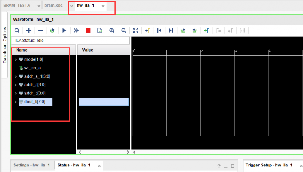Expand the addr_a_1[3:0] signal bus
The image size is (303, 172).
pos(15,76)
